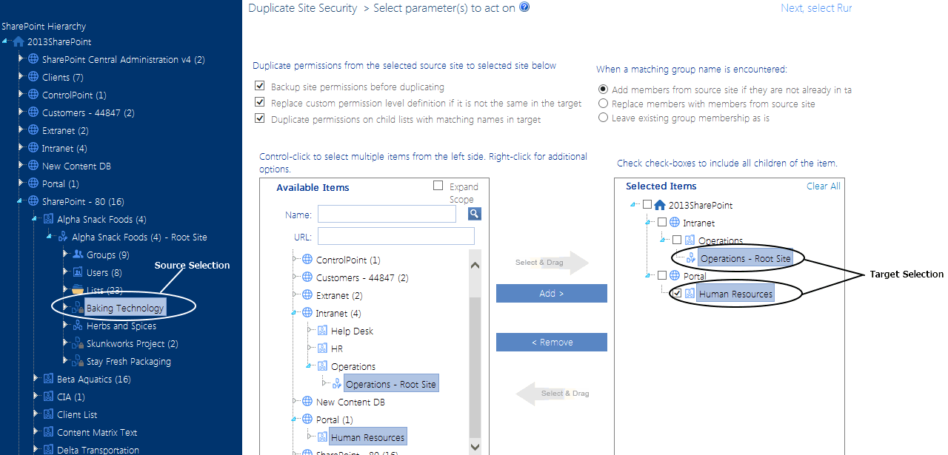Viewport: 948px width, 455px height.
Task: Expand the Beta Aquatics node in the hierarchy
Action: pyautogui.click(x=35, y=379)
